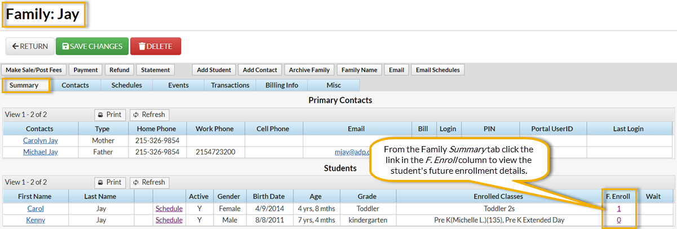The width and height of the screenshot is (677, 229).
Task: Print the Primary Contacts list
Action: [109, 114]
